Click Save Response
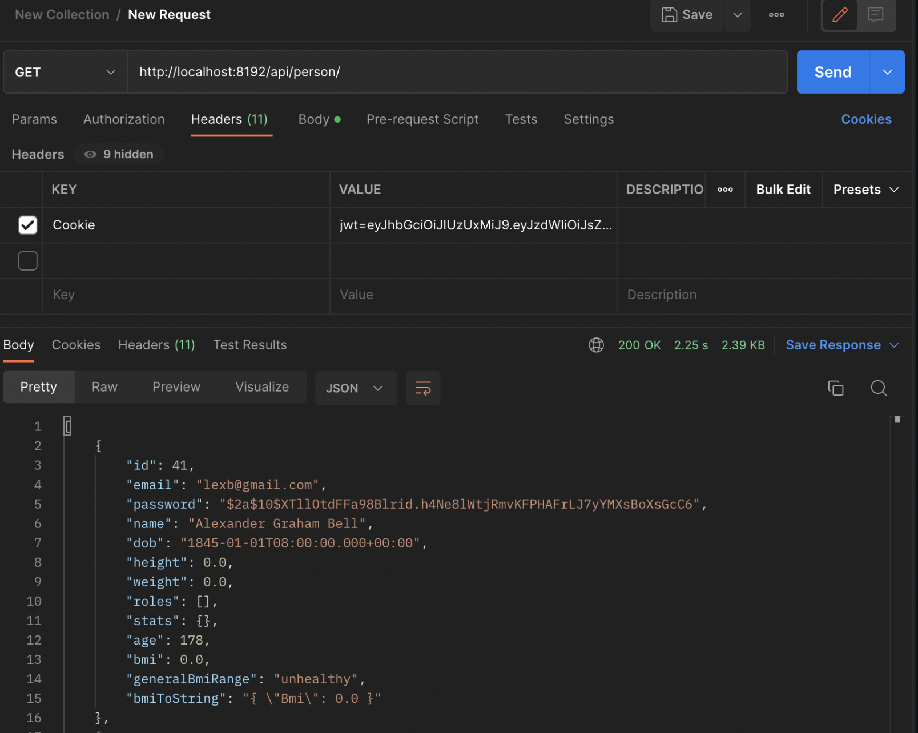The height and width of the screenshot is (733, 918). click(833, 345)
